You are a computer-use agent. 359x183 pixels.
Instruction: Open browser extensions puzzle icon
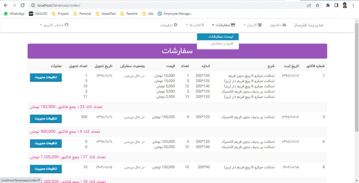tap(328, 5)
